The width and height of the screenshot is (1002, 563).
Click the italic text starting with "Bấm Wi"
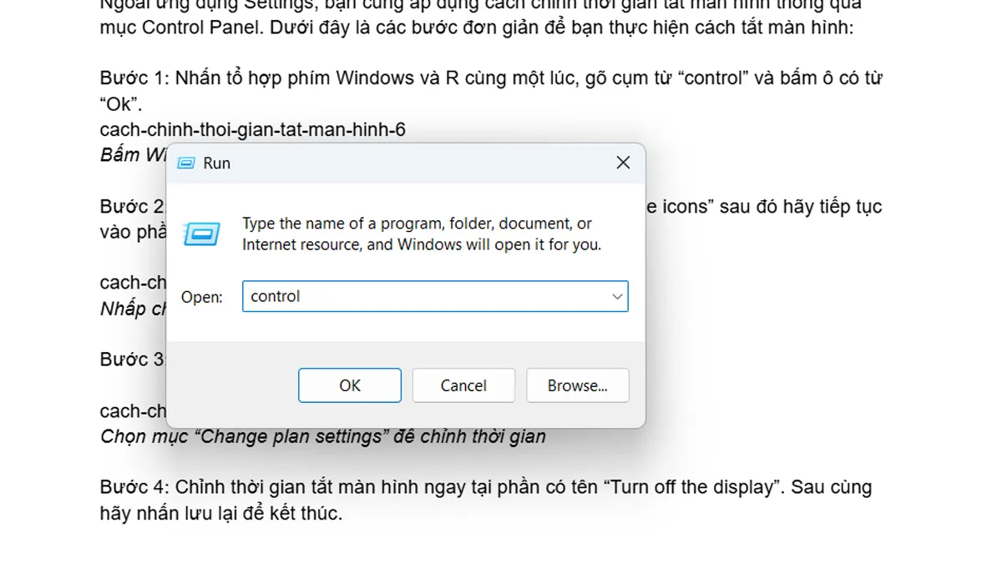pyautogui.click(x=132, y=154)
